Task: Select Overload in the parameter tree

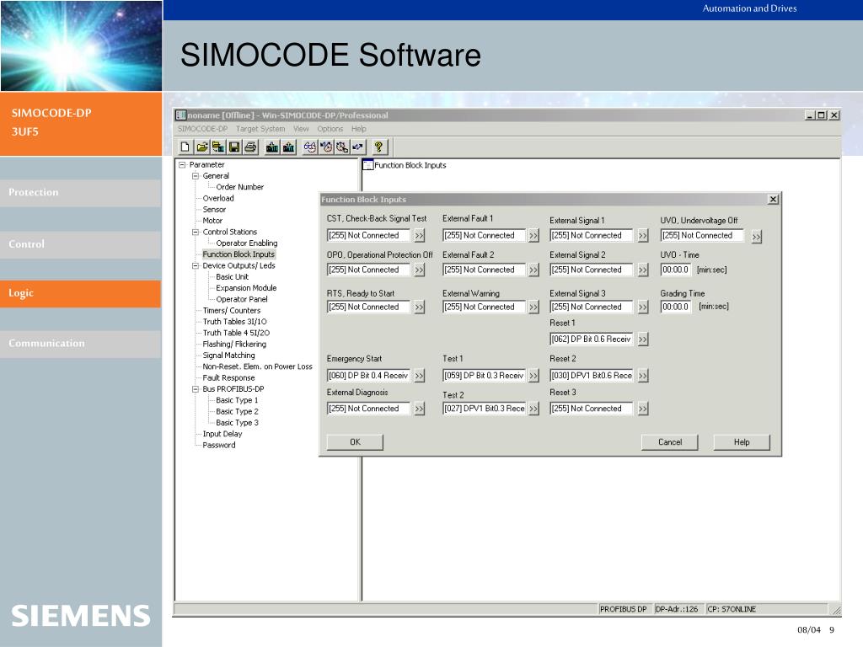Action: point(218,199)
